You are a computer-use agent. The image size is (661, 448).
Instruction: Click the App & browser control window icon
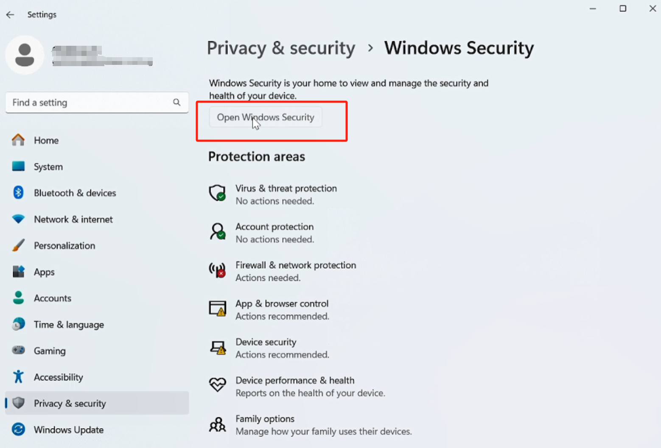(x=217, y=309)
